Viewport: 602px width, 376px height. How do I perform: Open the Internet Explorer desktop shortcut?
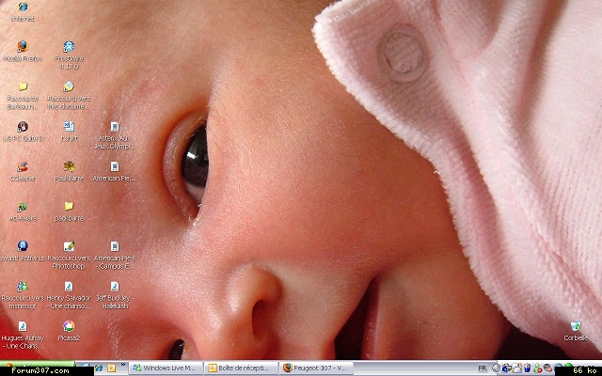pos(22,8)
